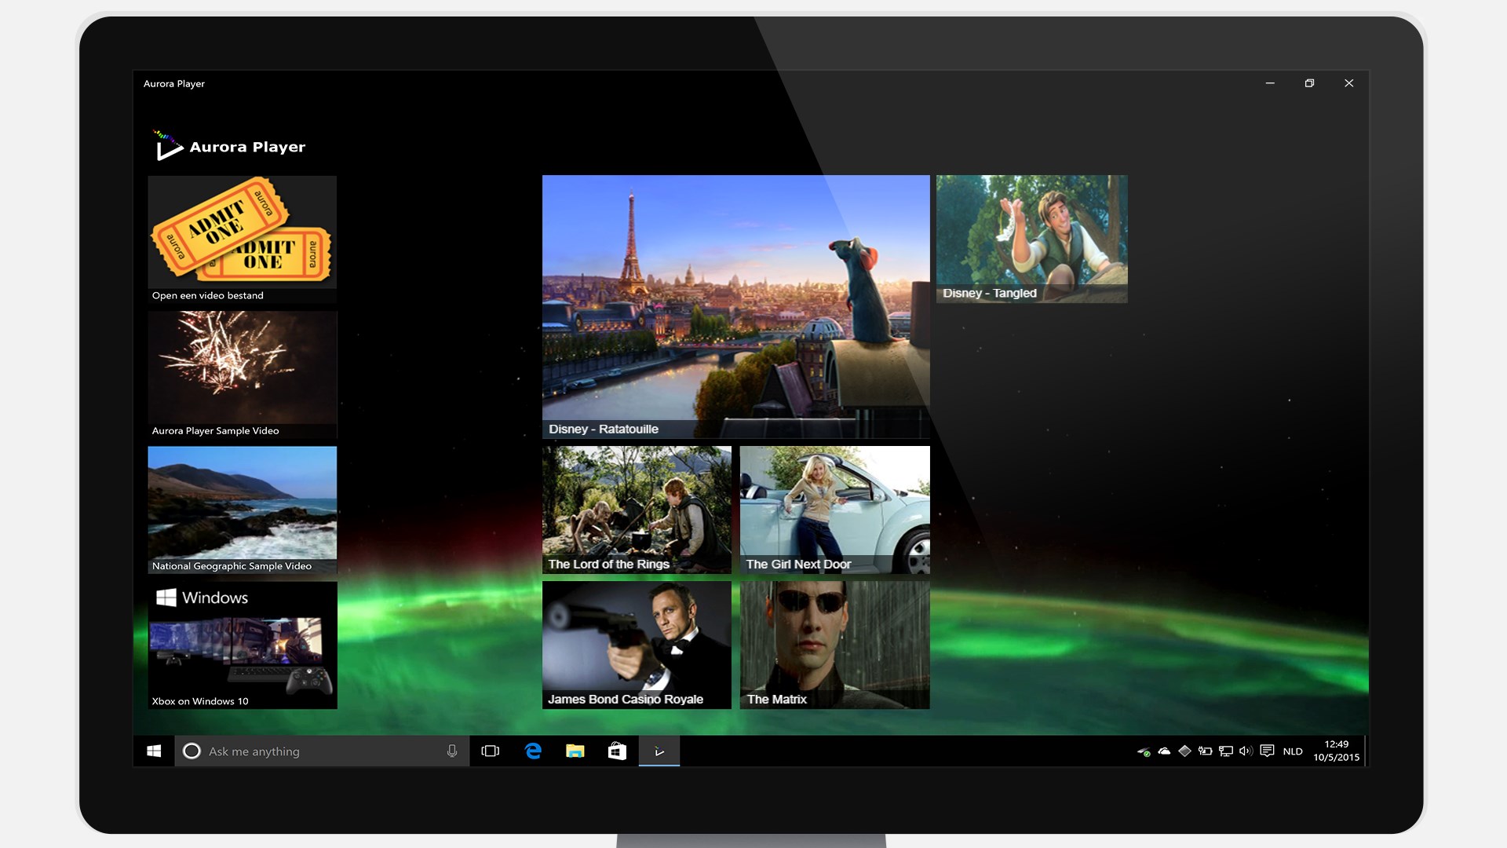Open the OneDrive cloud tray icon
The height and width of the screenshot is (848, 1507).
tap(1164, 751)
